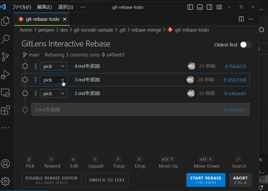Image resolution: width=268 pixels, height=191 pixels.
Task: Click the START REBASE button
Action: tap(206, 180)
